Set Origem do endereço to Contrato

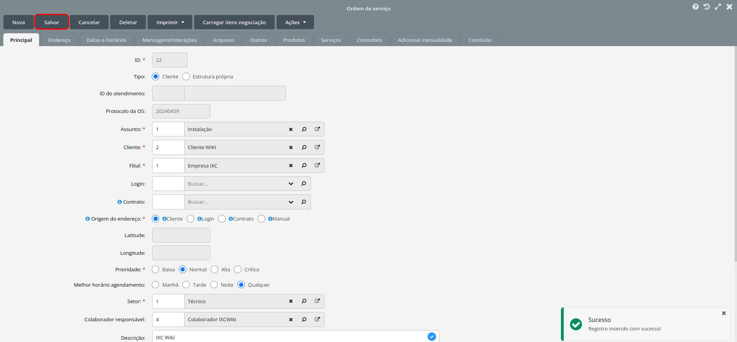pyautogui.click(x=222, y=219)
